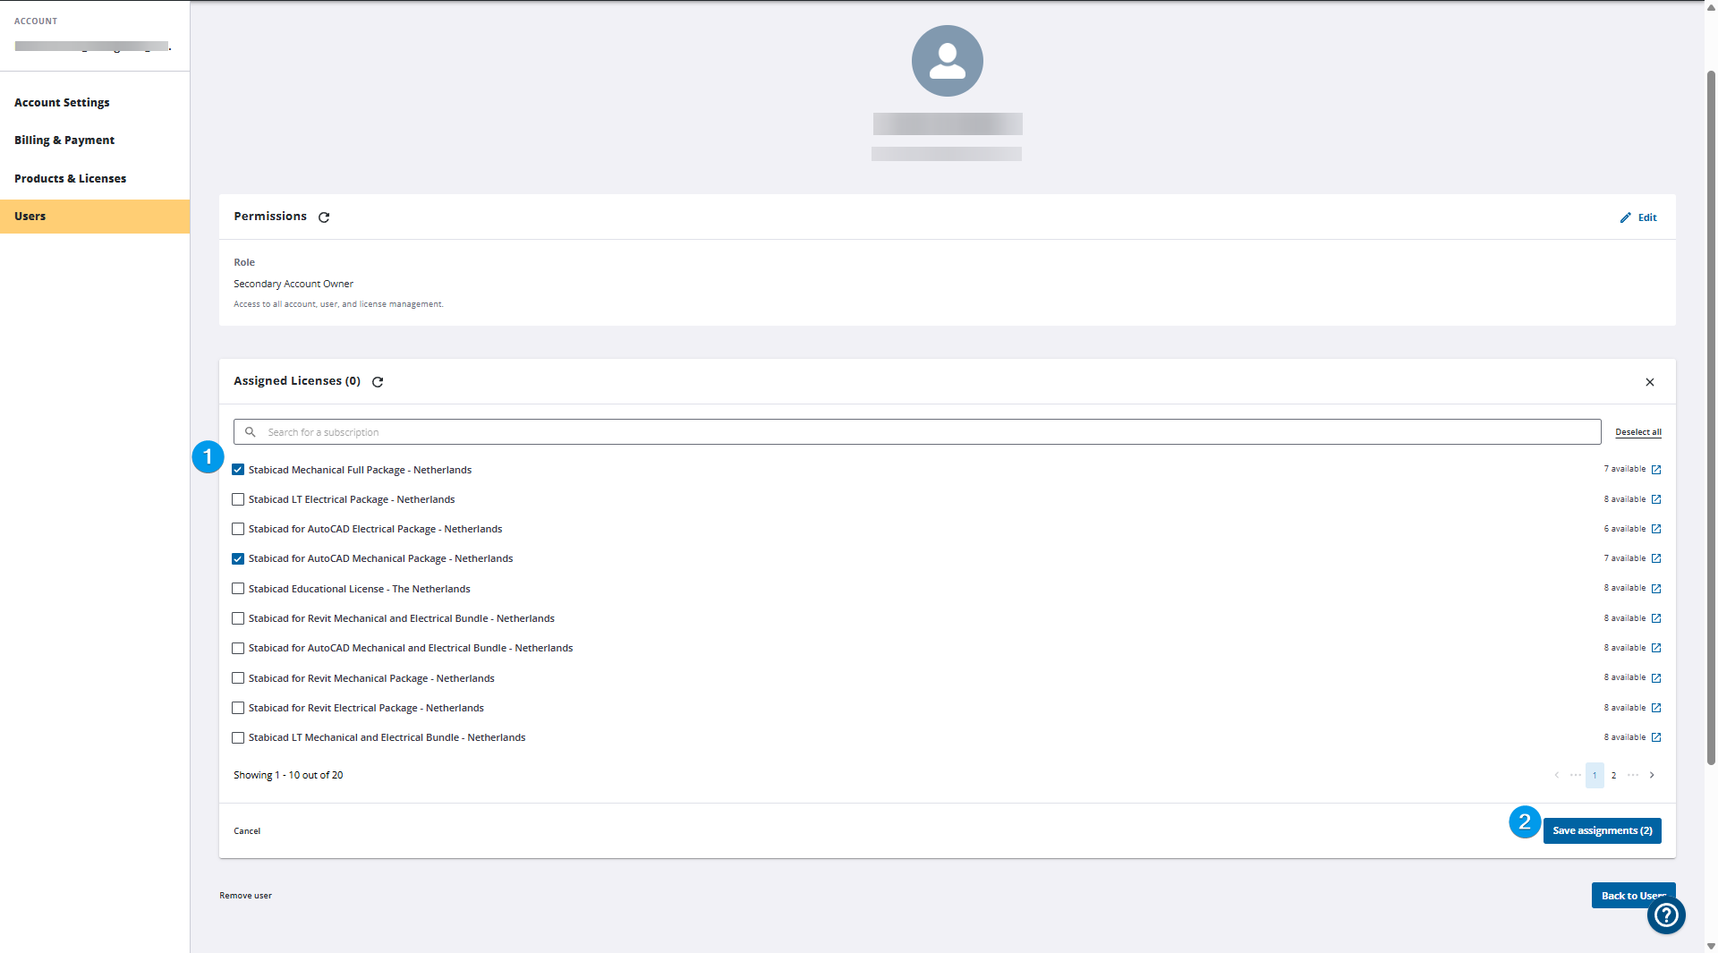Click the next page chevron in license pagination

tap(1652, 775)
